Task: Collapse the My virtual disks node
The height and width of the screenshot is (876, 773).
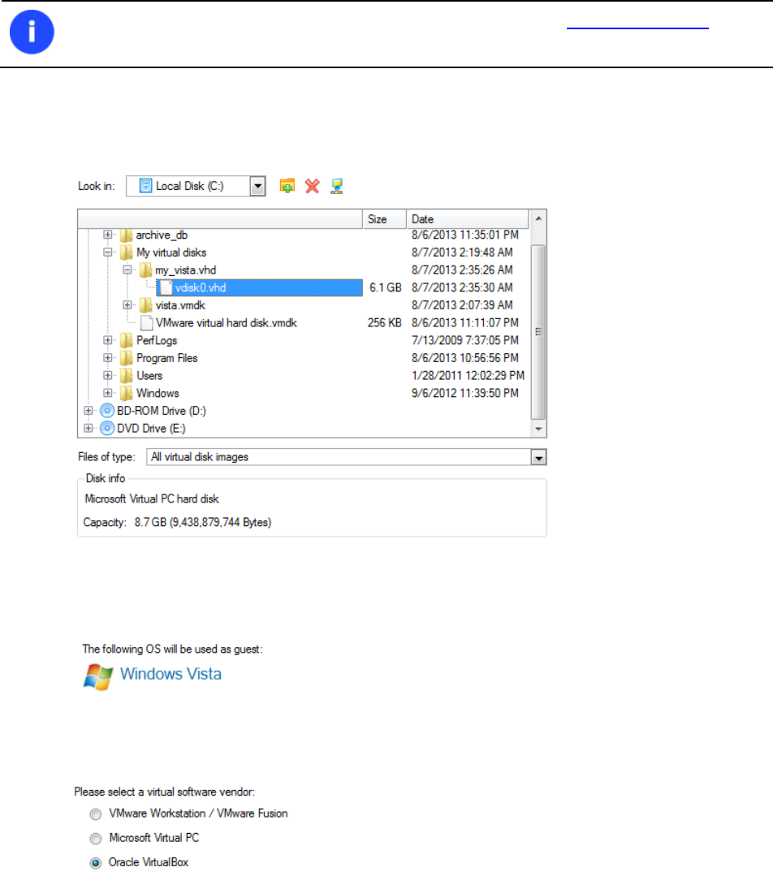Action: click(108, 252)
